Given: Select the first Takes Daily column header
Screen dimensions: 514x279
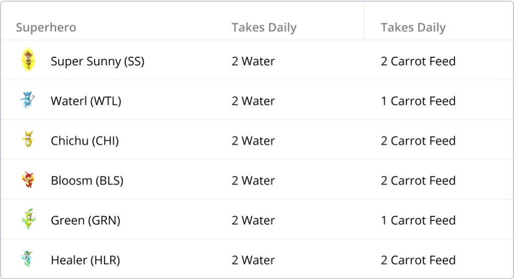Looking at the screenshot, I should 264,27.
